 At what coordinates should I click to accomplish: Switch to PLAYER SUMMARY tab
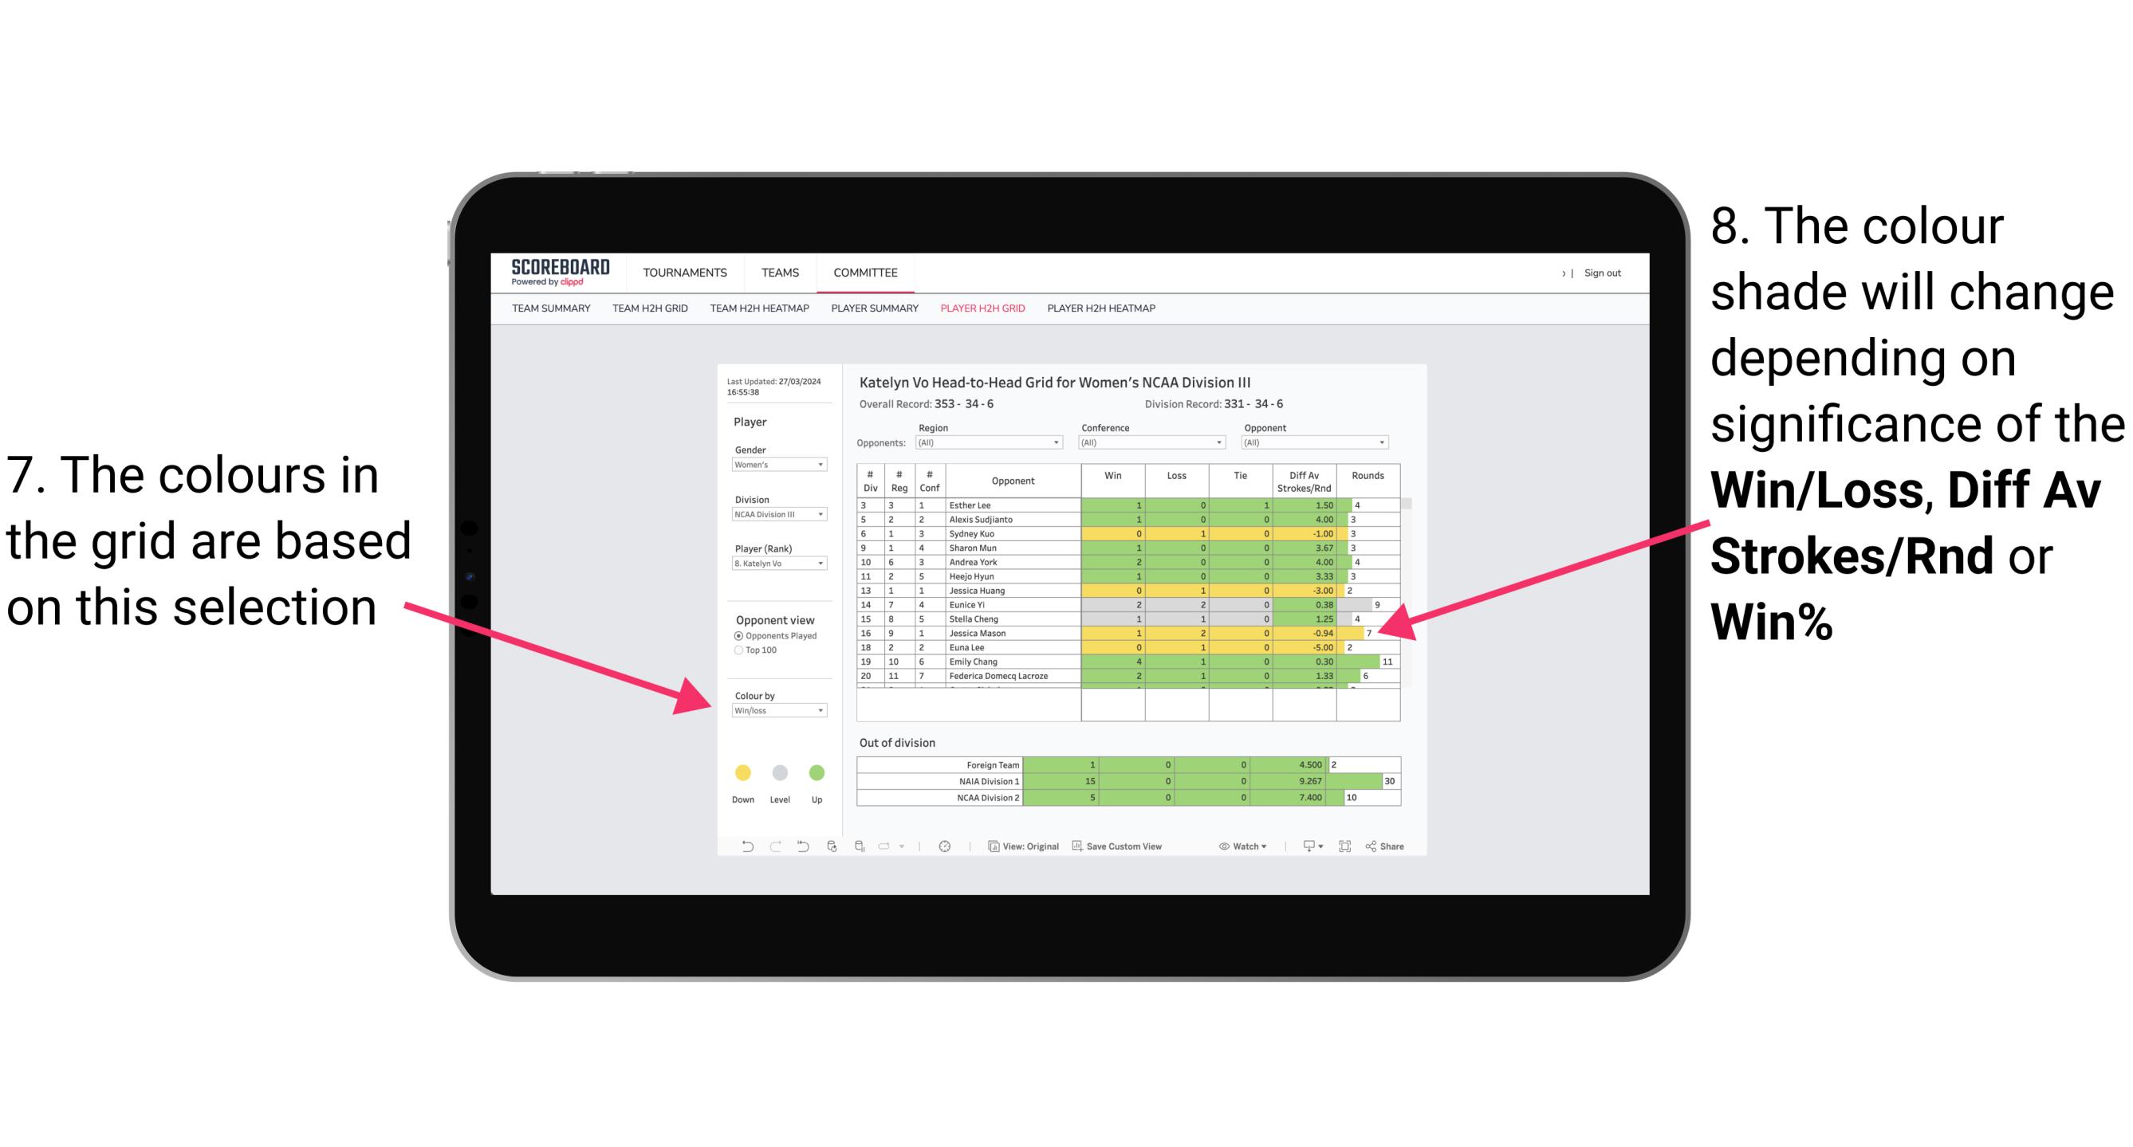coord(875,312)
